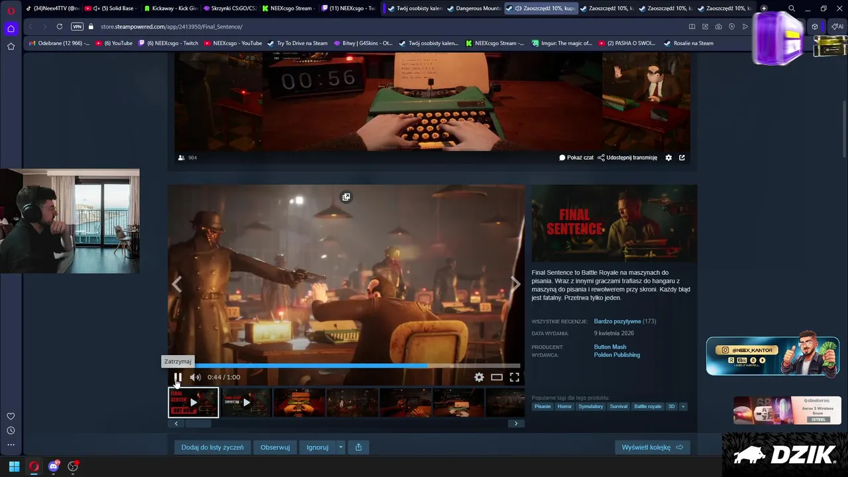The height and width of the screenshot is (477, 848).
Task: Select the second trailer thumbnail
Action: point(246,402)
